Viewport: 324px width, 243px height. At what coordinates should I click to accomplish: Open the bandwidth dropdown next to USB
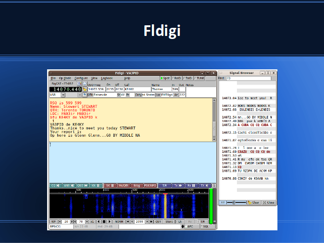coord(79,95)
